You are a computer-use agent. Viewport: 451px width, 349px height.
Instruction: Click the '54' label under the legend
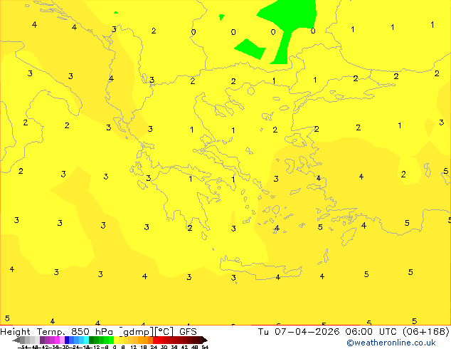(205, 348)
